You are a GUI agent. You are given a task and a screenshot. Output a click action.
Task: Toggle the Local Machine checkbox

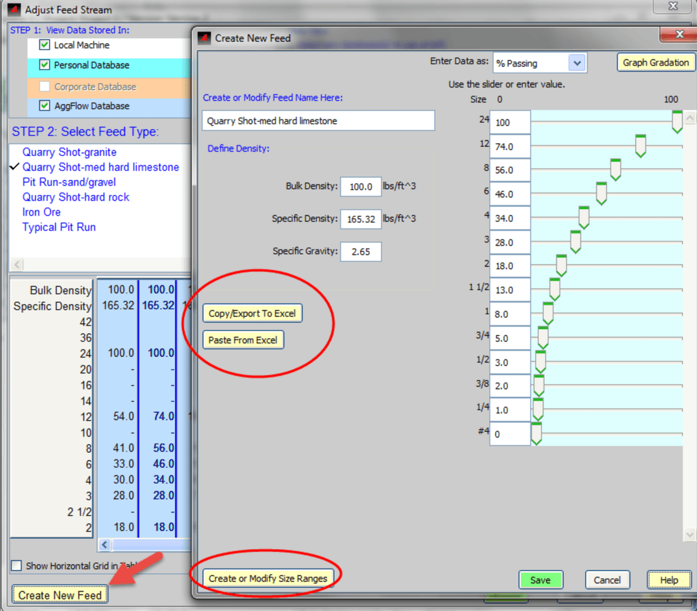click(x=45, y=45)
